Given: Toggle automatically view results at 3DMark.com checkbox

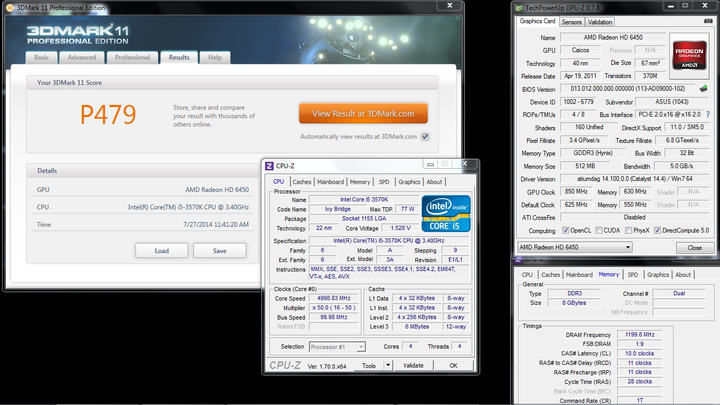Looking at the screenshot, I should tap(425, 137).
